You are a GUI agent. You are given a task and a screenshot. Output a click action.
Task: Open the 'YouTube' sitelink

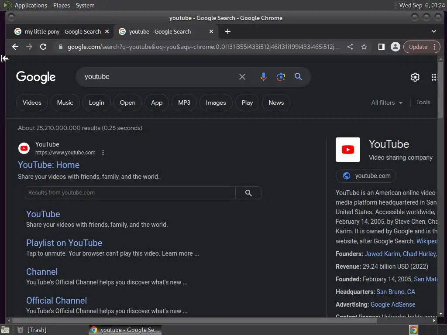pyautogui.click(x=43, y=214)
